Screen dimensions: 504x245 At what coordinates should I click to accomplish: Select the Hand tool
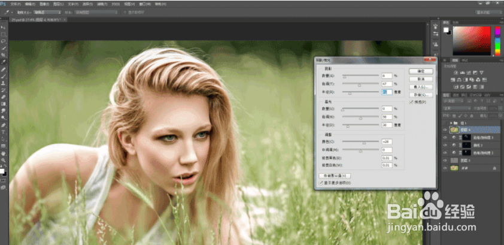pos(3,153)
